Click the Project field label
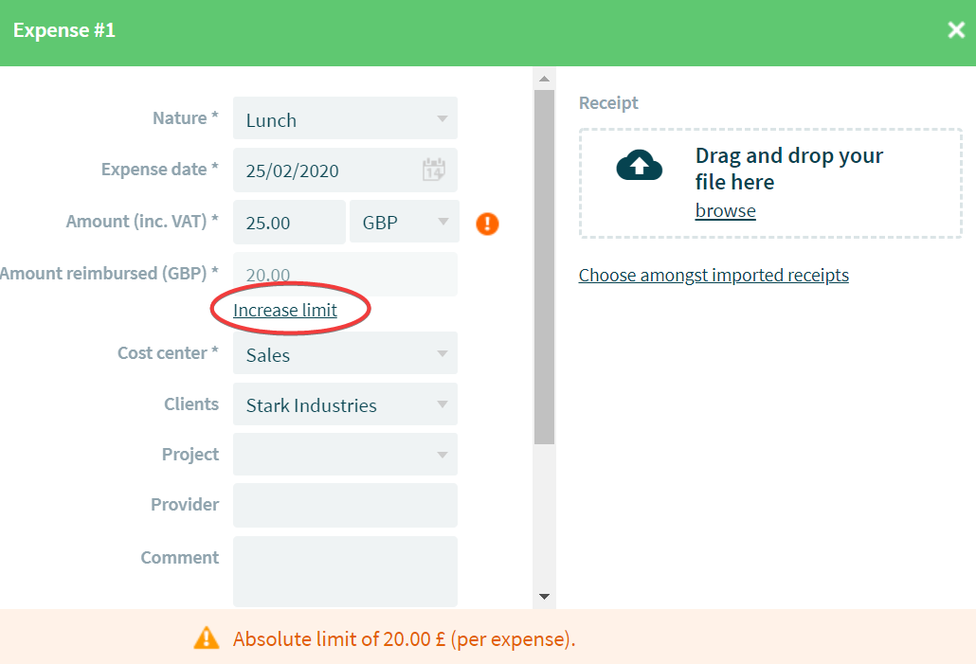Image resolution: width=976 pixels, height=664 pixels. coord(190,455)
